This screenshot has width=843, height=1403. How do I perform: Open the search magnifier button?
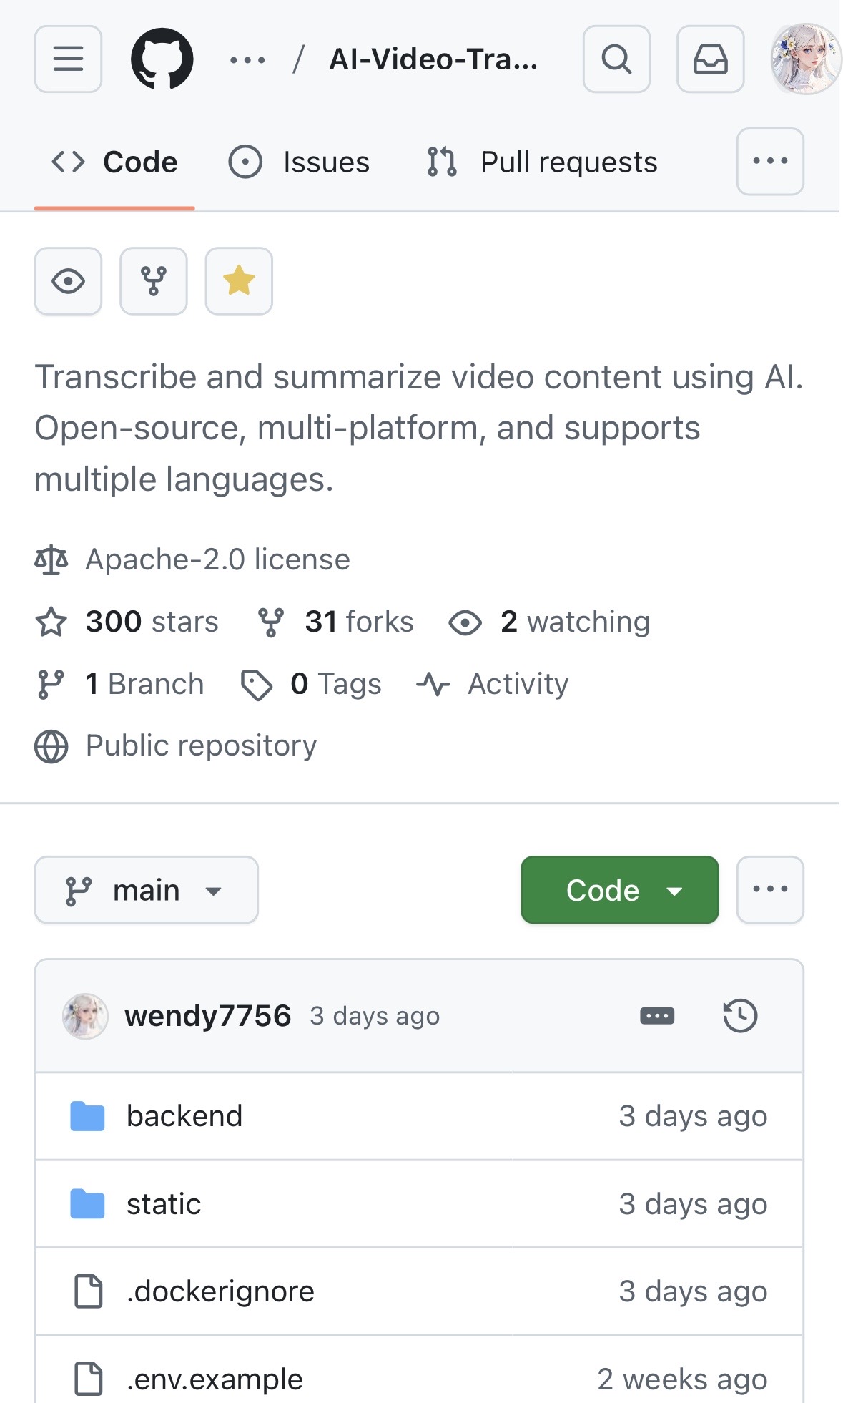(616, 59)
